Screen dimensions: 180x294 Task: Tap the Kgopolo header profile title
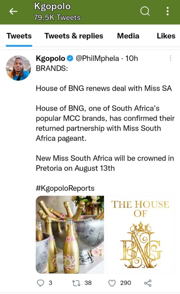[x=52, y=6]
